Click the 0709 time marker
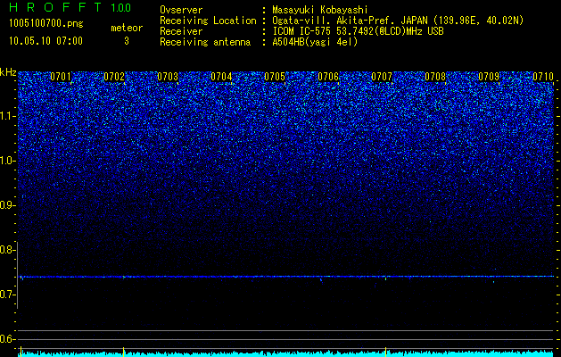561x357 pixels. [489, 77]
